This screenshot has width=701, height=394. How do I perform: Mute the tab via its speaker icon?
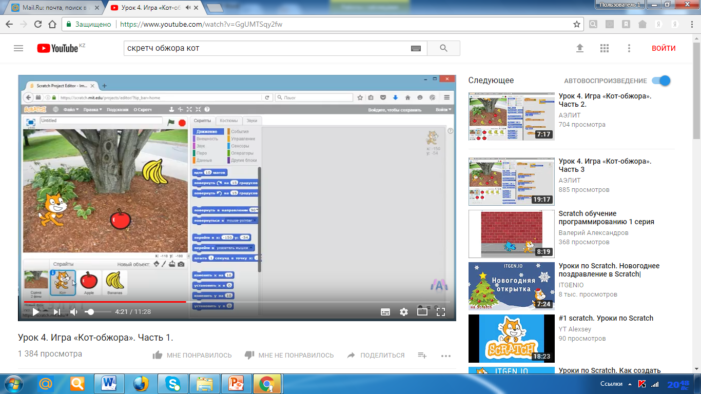pos(188,8)
